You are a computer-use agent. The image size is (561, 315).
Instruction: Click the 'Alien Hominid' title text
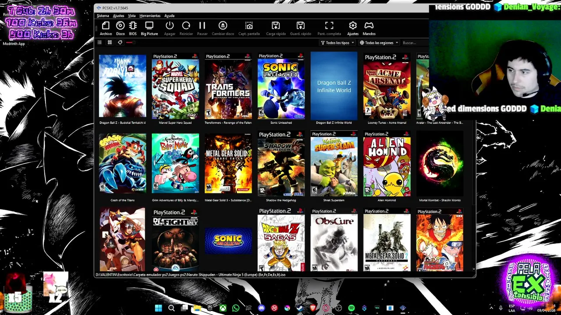tap(387, 200)
